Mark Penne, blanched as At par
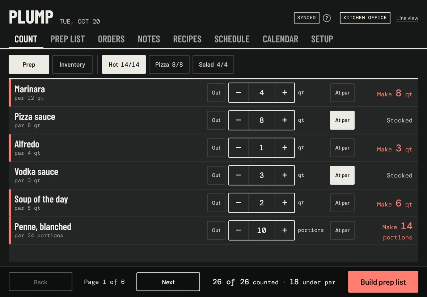The height and width of the screenshot is (297, 427). click(x=342, y=230)
